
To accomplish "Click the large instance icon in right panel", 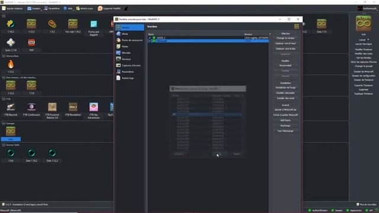I will pyautogui.click(x=363, y=24).
